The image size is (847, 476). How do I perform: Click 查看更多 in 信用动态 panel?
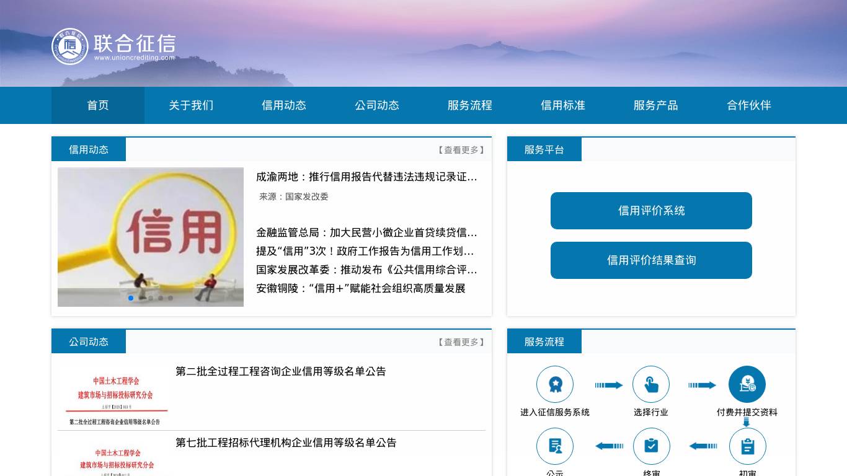point(461,150)
